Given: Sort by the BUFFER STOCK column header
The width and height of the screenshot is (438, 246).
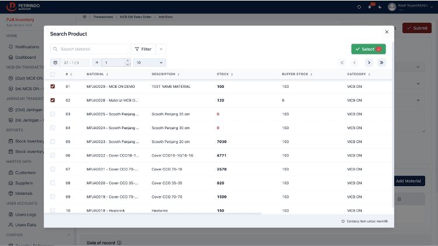Looking at the screenshot, I should (x=297, y=74).
